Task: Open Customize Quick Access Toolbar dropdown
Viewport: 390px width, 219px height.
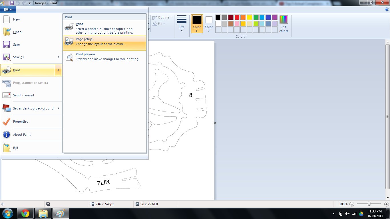Action: pos(29,3)
